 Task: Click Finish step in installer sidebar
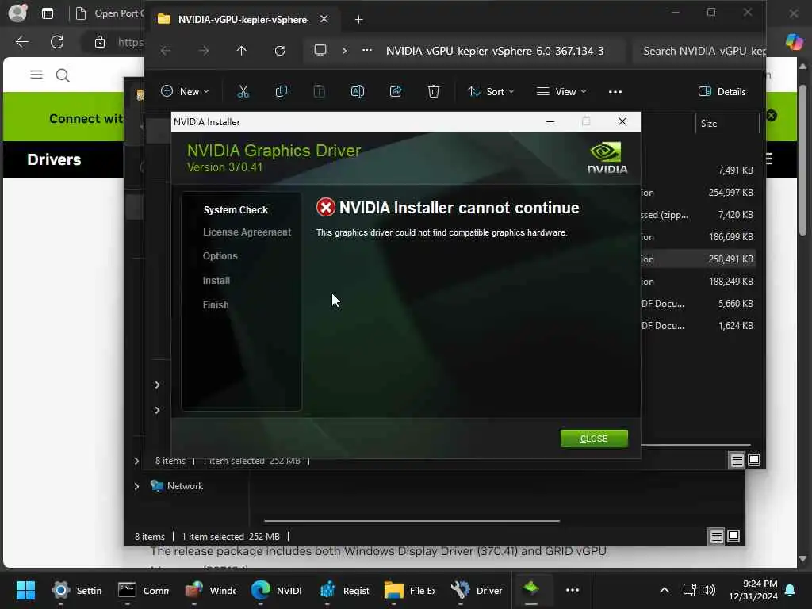coord(216,305)
